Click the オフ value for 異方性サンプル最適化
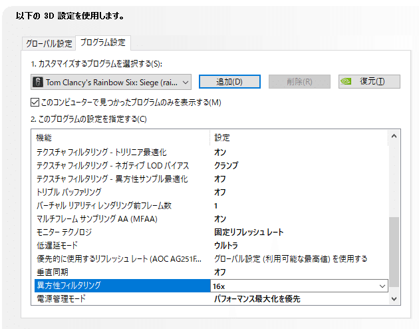419x329 pixels. coord(220,179)
